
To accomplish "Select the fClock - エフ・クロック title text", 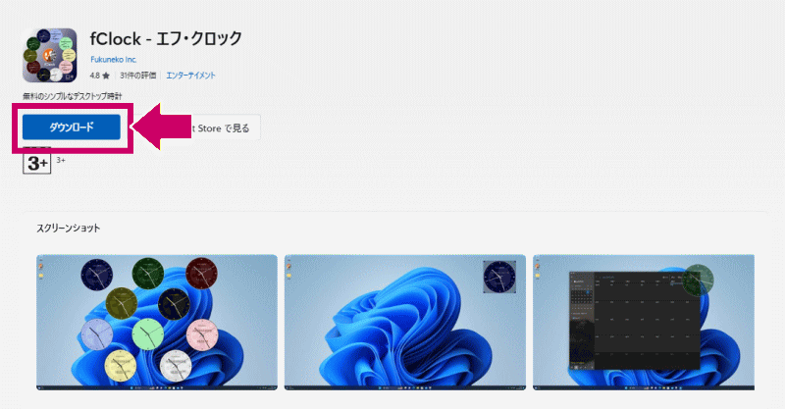I will pos(166,39).
